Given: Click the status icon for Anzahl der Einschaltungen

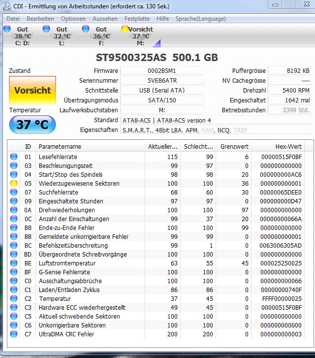Looking at the screenshot, I should click(x=14, y=219).
